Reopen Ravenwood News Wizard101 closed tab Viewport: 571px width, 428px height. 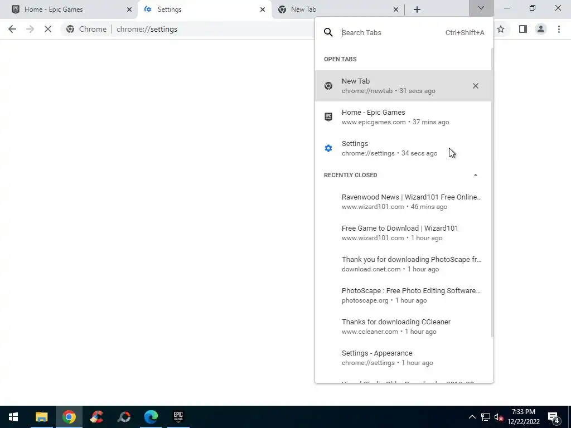click(403, 202)
